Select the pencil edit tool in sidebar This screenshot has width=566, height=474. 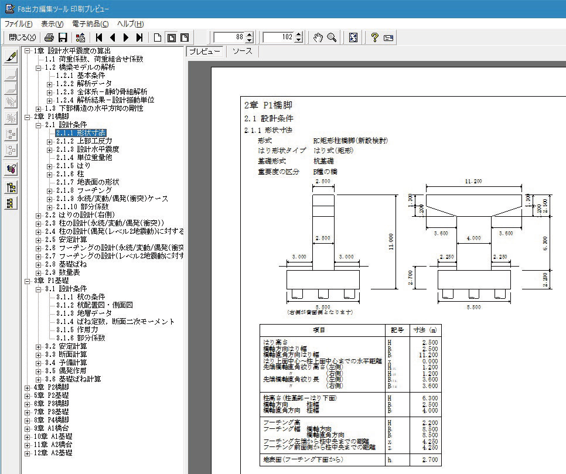(x=11, y=57)
